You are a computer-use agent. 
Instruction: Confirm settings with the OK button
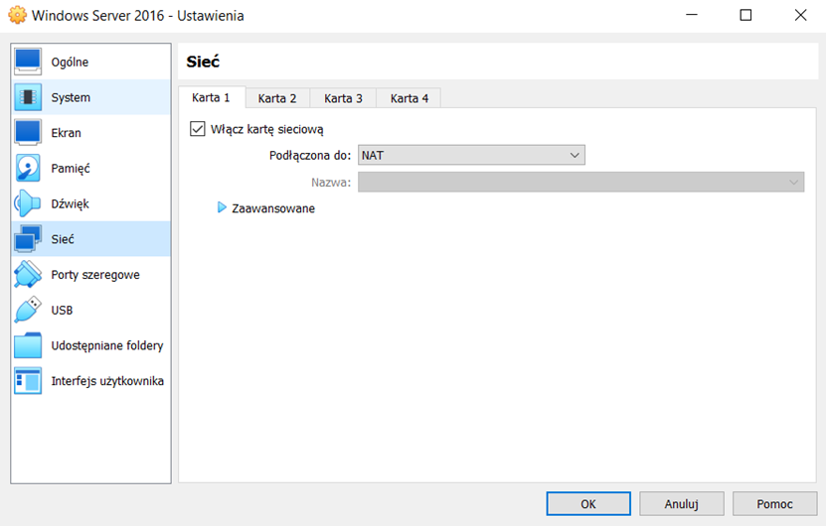588,504
